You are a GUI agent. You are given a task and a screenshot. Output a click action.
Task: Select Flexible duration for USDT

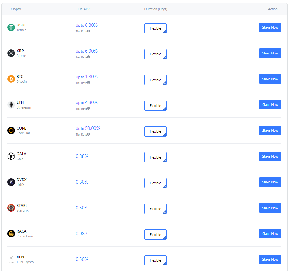[x=156, y=28]
